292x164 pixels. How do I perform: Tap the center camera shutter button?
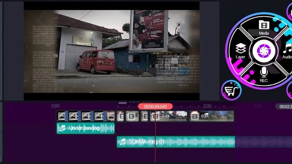pyautogui.click(x=264, y=51)
